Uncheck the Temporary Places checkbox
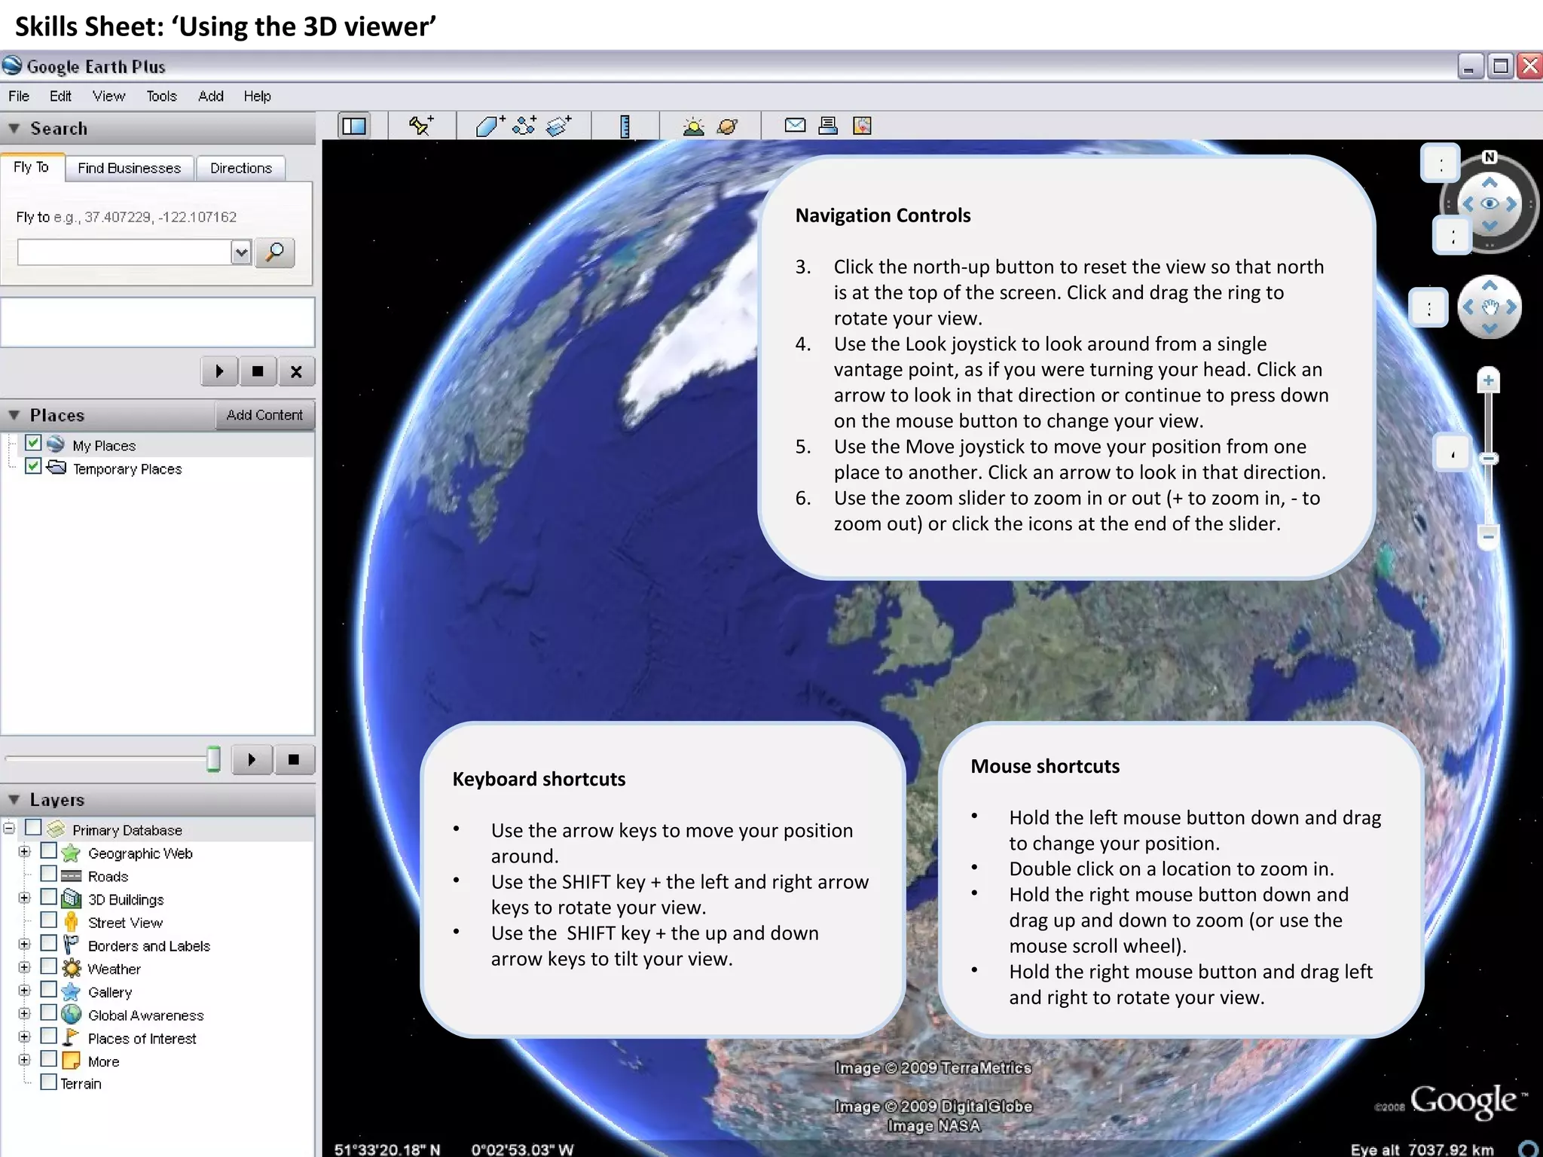This screenshot has height=1157, width=1543. pos(33,466)
